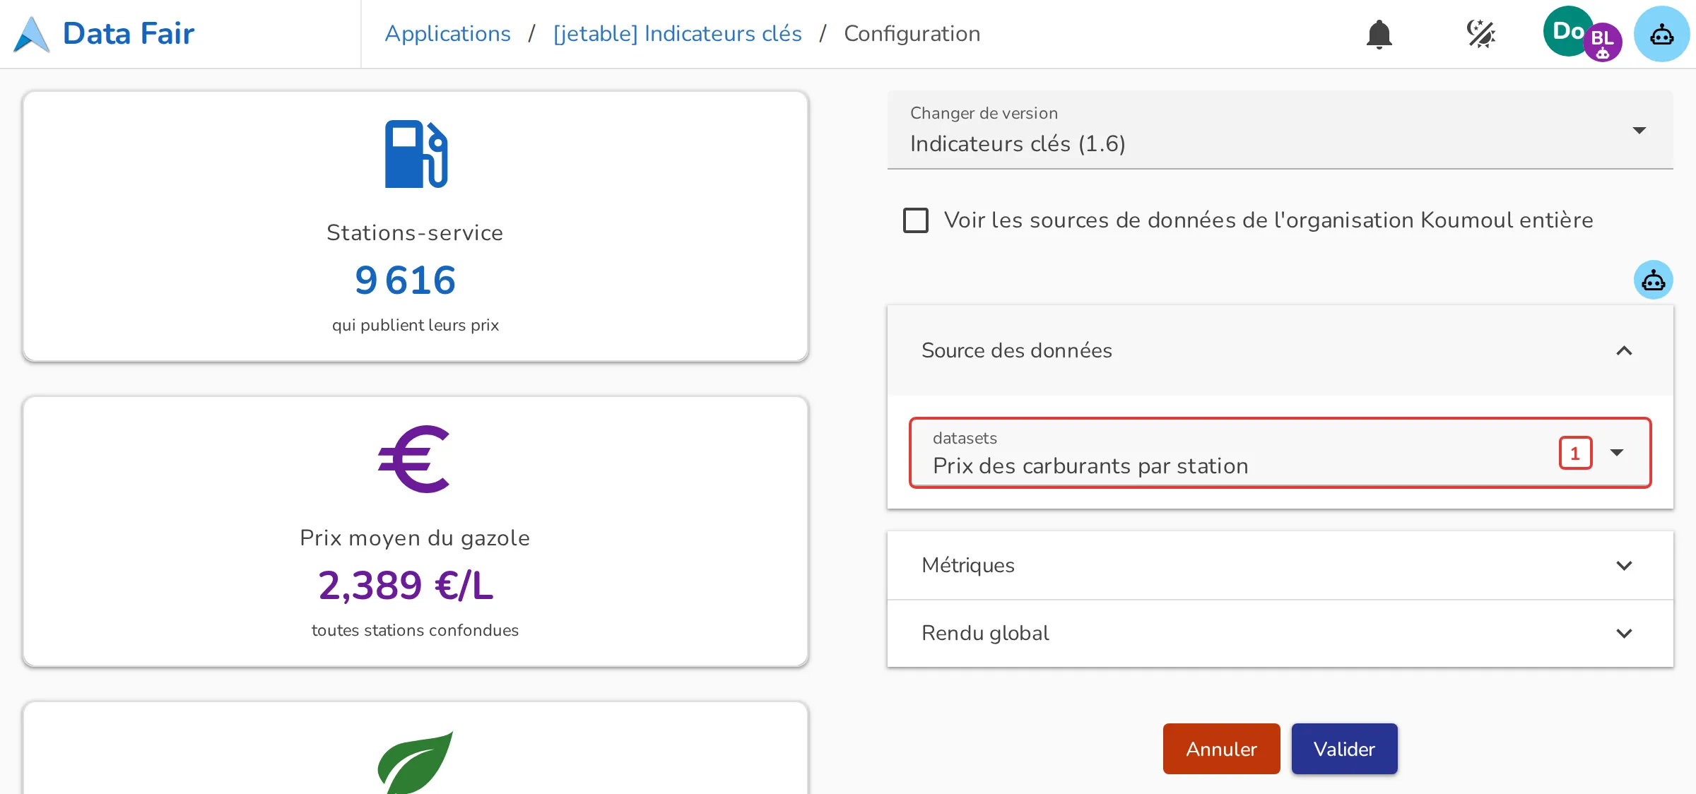Viewport: 1696px width, 794px height.
Task: Open the datasets selection dropdown arrow
Action: pyautogui.click(x=1617, y=452)
